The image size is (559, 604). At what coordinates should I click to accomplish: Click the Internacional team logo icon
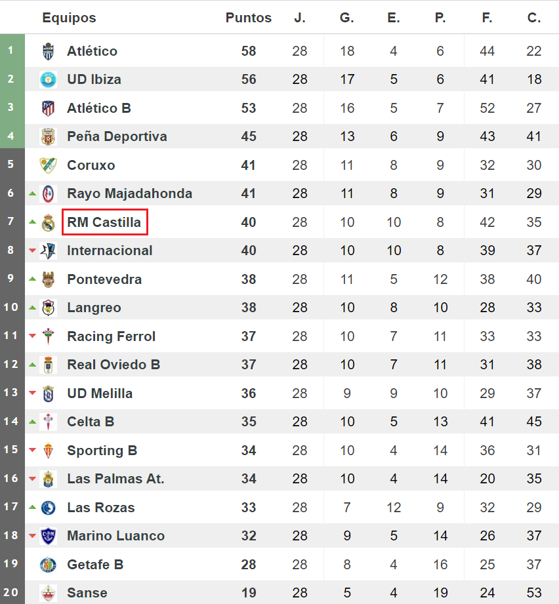[x=48, y=251]
